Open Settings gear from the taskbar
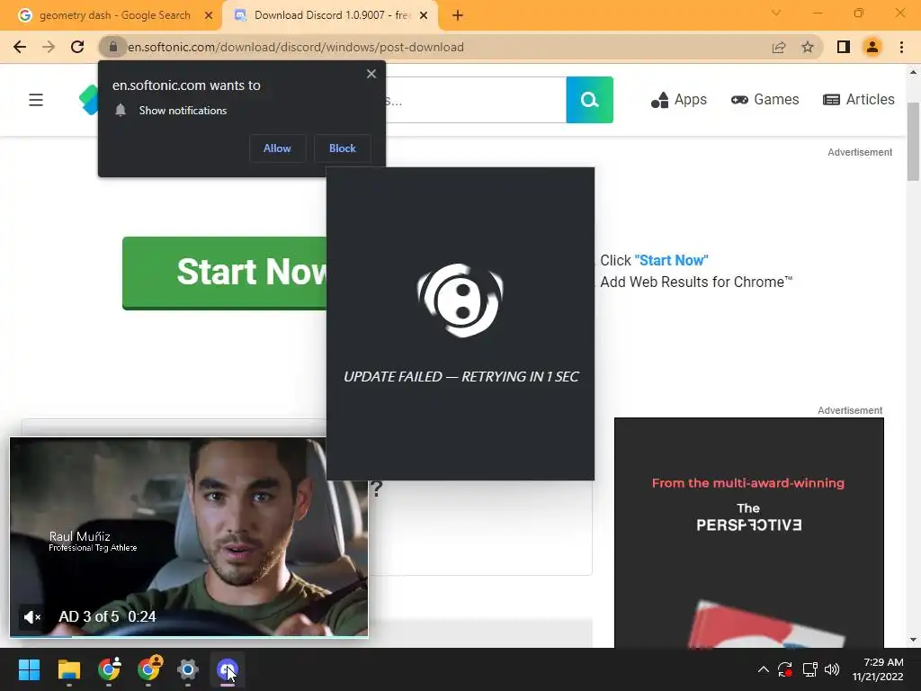 [188, 669]
